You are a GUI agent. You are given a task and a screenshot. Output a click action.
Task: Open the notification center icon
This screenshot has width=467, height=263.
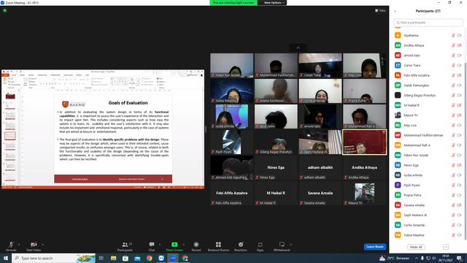coord(460,258)
